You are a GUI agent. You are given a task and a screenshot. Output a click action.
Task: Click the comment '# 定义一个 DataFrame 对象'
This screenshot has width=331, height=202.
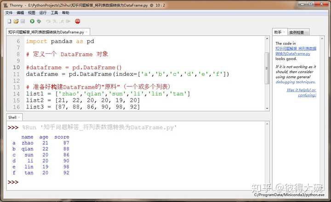coord(67,54)
